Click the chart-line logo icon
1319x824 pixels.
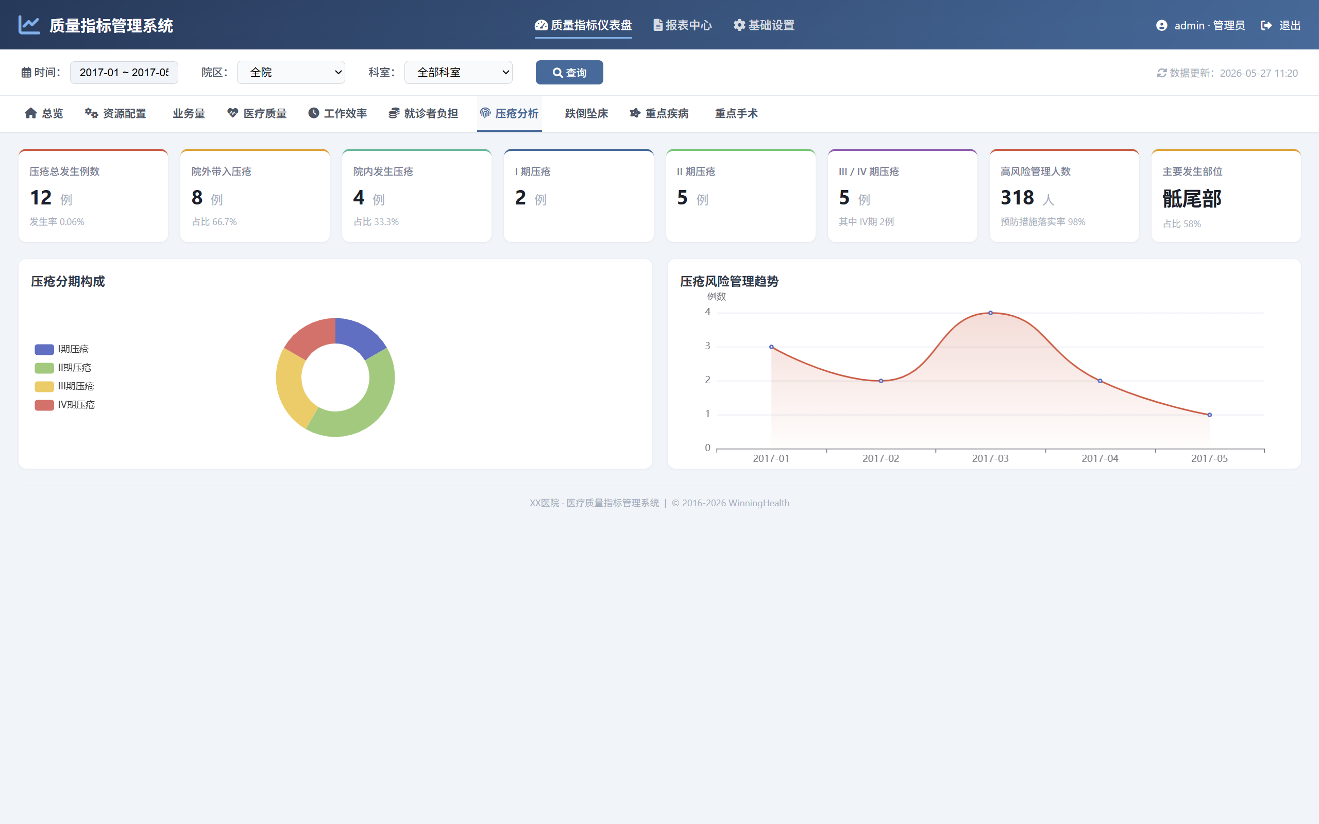click(29, 25)
